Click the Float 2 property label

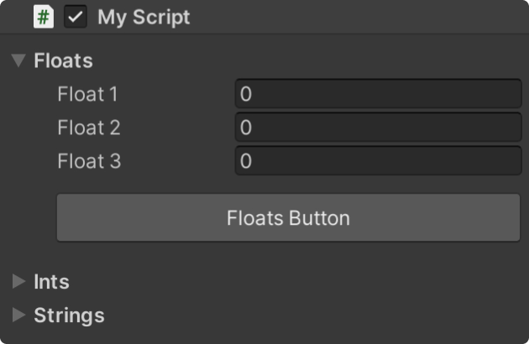point(89,128)
